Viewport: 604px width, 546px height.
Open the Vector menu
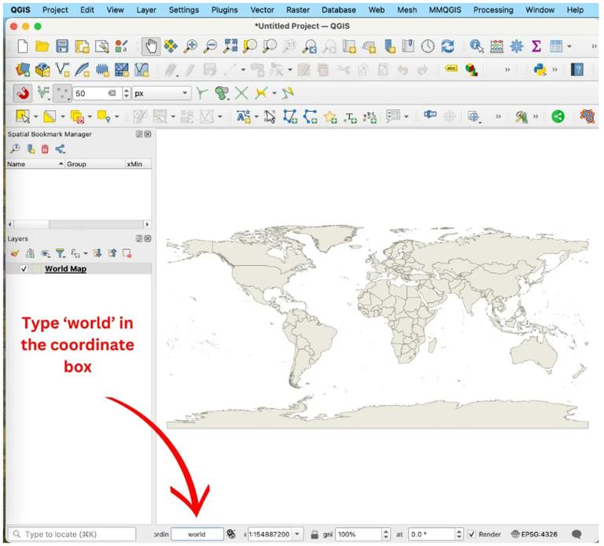[262, 9]
